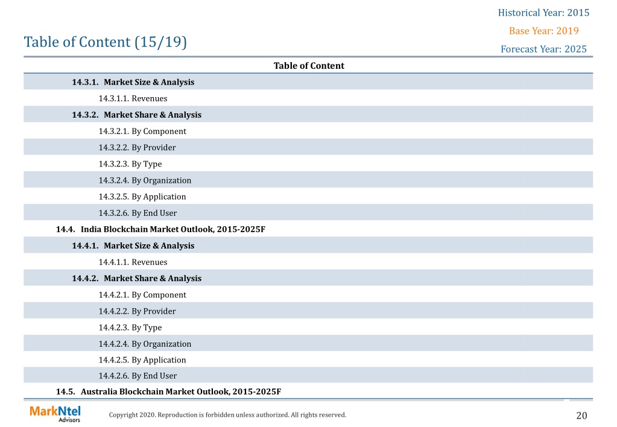Select row '14.4.2.4. By Organization'
617x427 pixels.
pos(308,343)
